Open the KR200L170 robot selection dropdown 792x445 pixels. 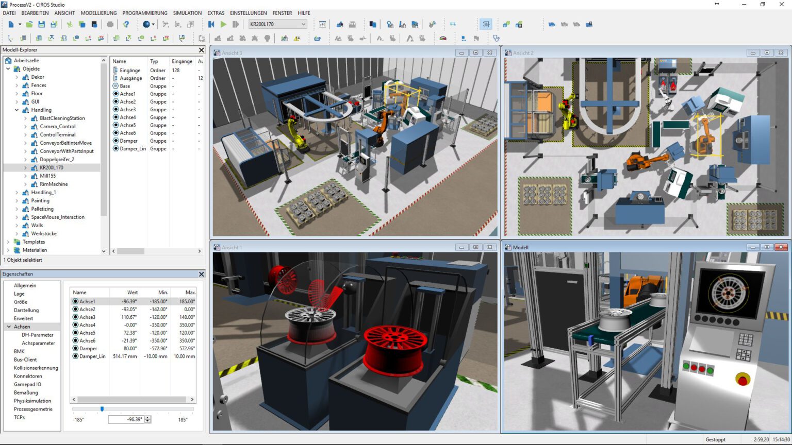point(303,24)
